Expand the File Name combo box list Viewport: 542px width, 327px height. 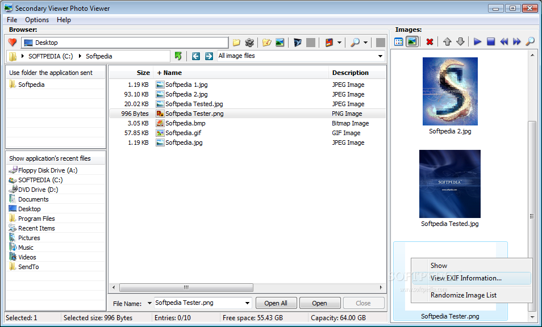(x=247, y=303)
